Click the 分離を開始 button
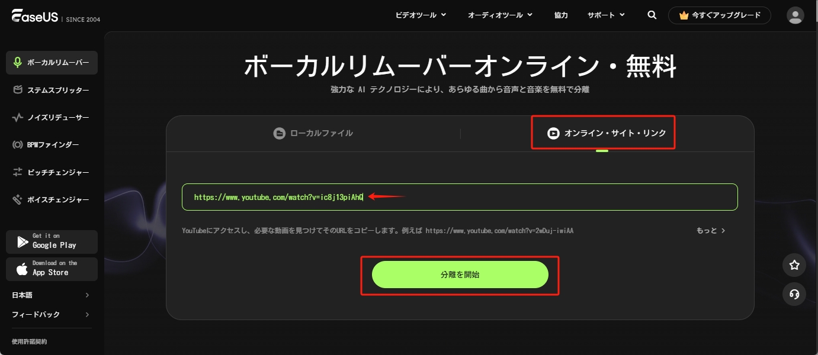818x355 pixels. pyautogui.click(x=460, y=274)
